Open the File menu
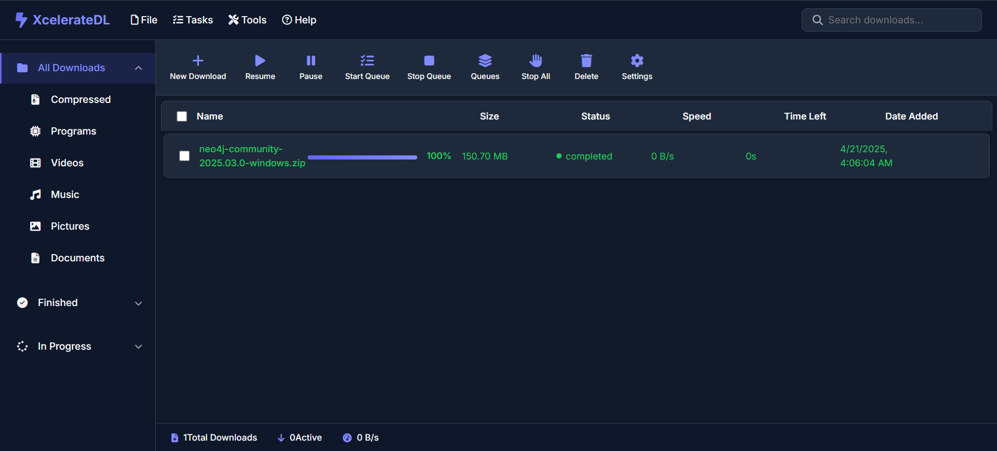The image size is (997, 451). [x=144, y=20]
